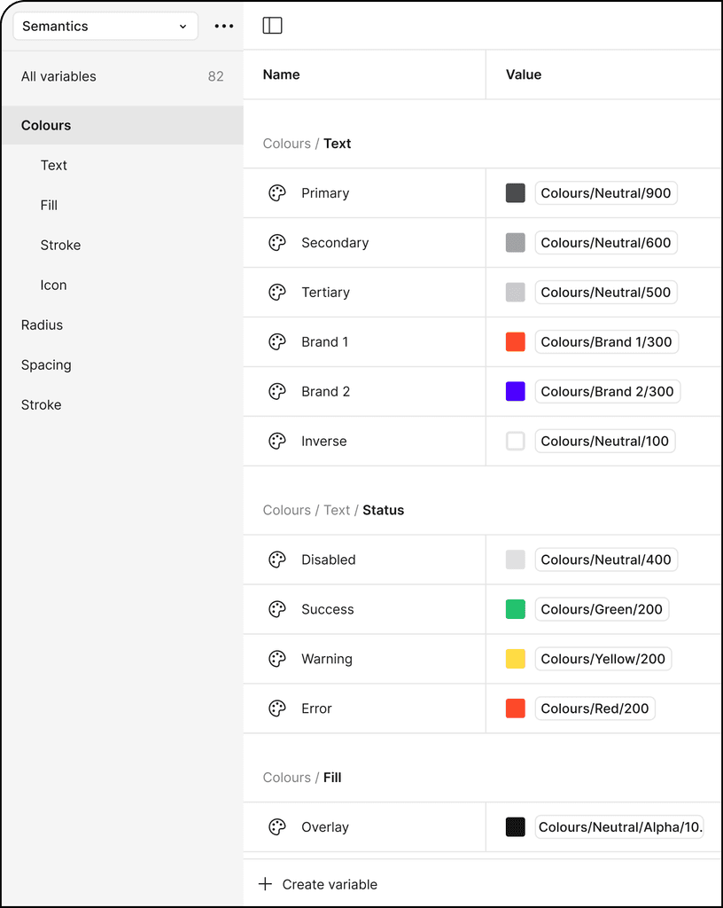Select the palette icon next to Secondary
This screenshot has height=908, width=723.
pyautogui.click(x=277, y=242)
